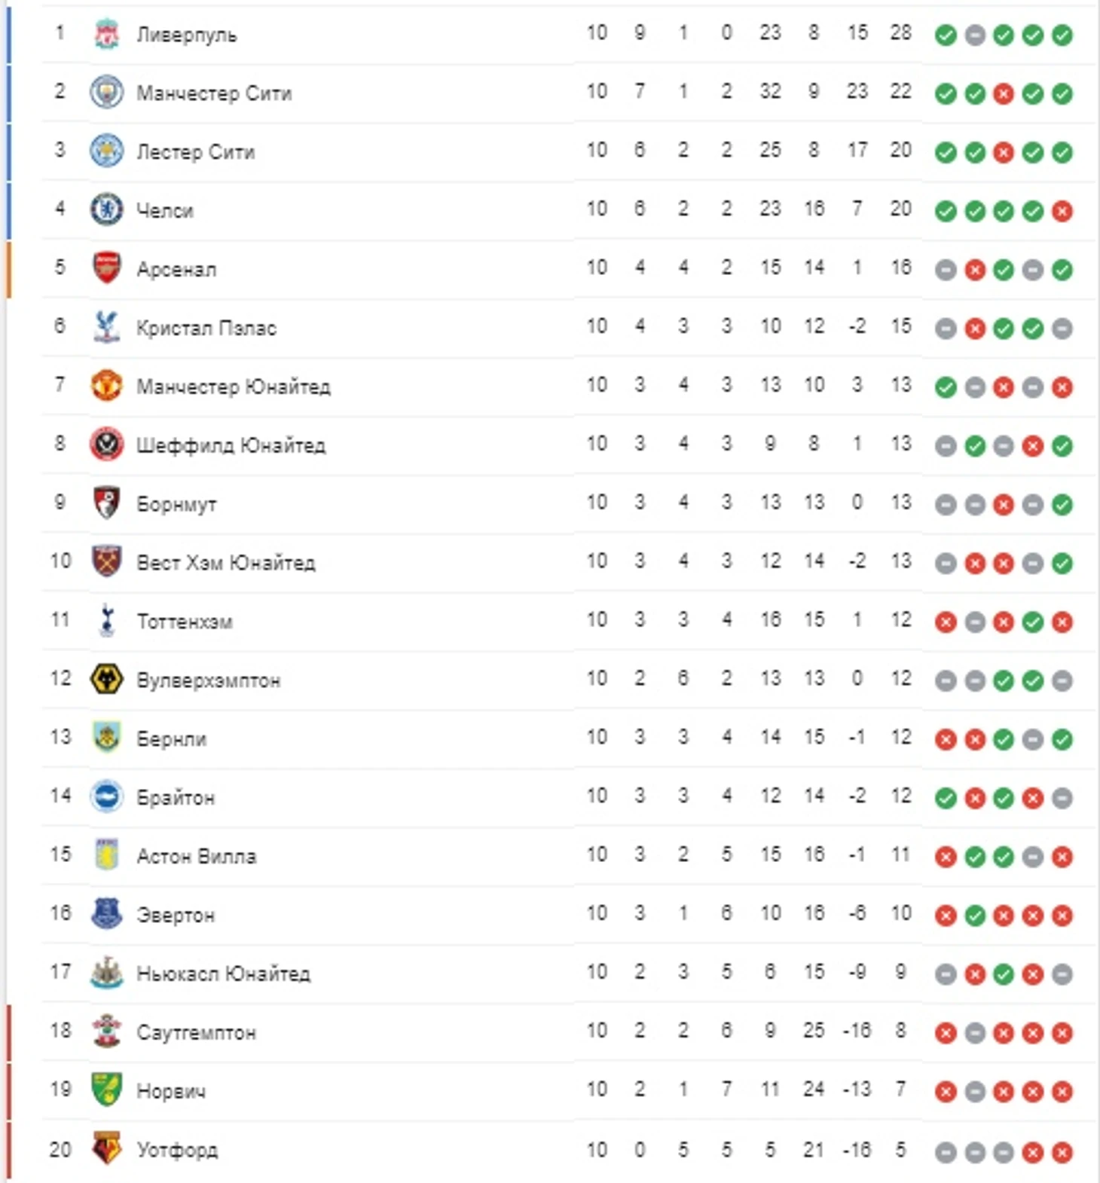Click the Борнмут table row name
1100x1183 pixels.
176,504
